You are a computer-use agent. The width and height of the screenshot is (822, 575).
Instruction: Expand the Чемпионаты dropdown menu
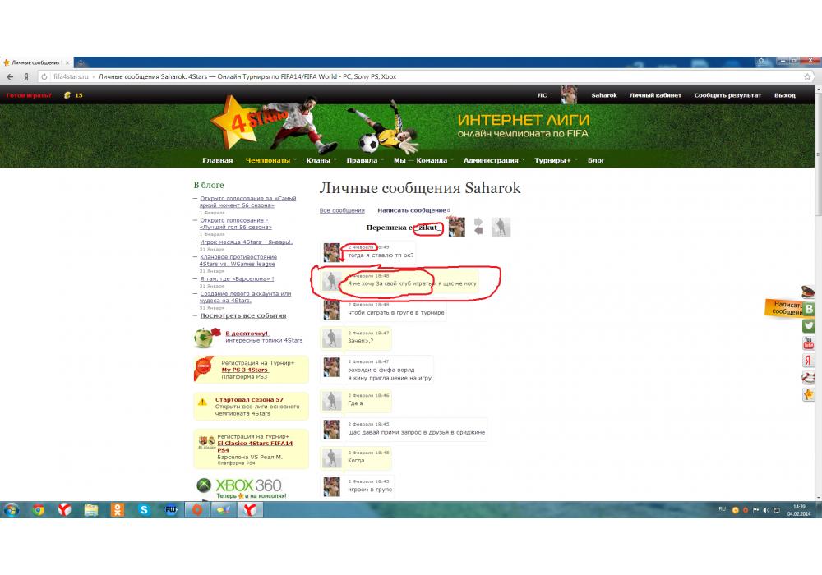click(x=271, y=160)
